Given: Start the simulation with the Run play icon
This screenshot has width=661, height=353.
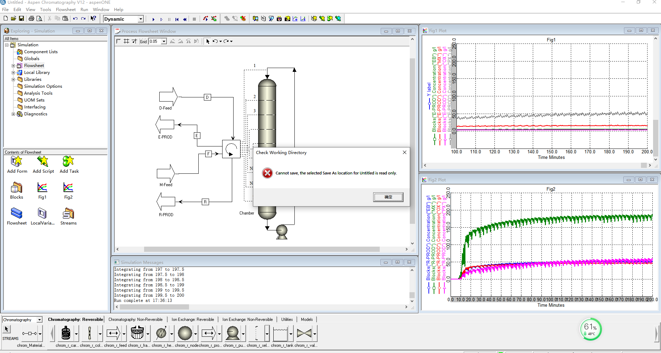Looking at the screenshot, I should (x=153, y=19).
